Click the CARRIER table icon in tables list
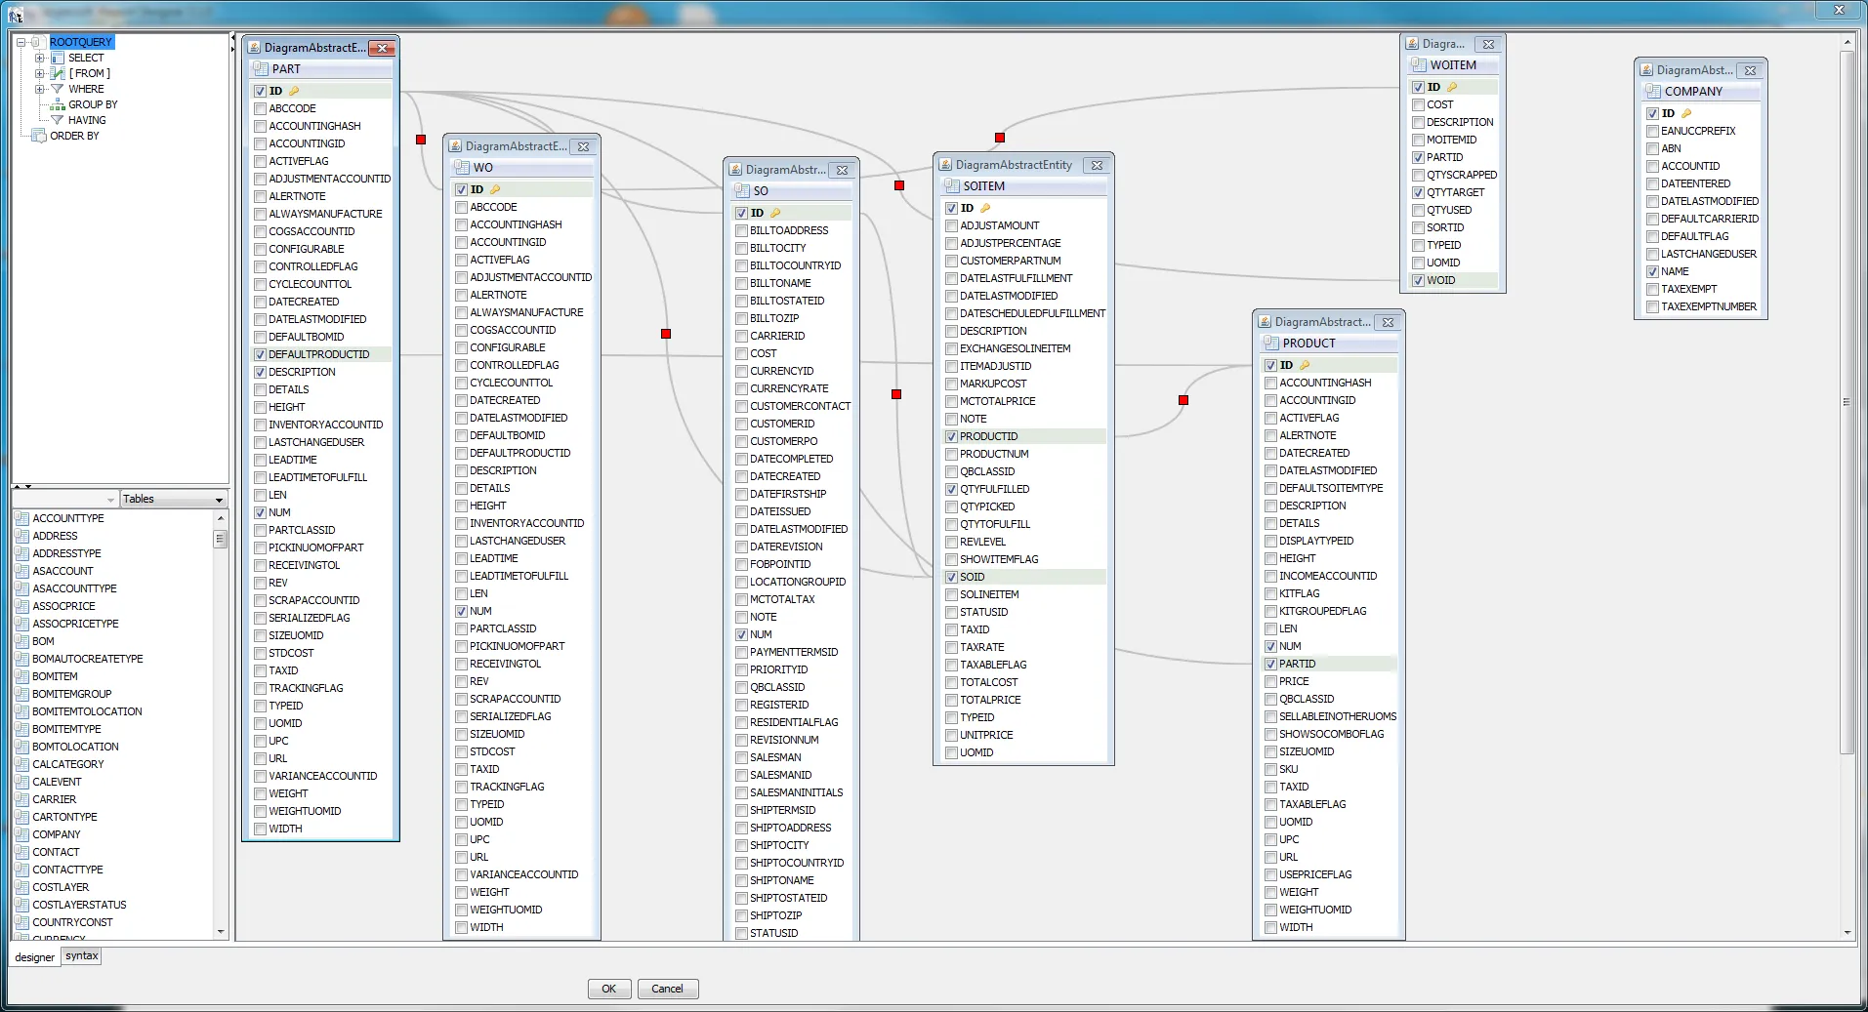Image resolution: width=1868 pixels, height=1012 pixels. tap(21, 799)
